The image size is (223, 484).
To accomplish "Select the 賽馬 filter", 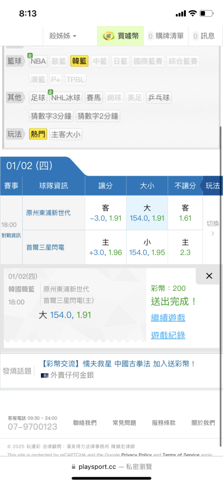I will pos(94,98).
